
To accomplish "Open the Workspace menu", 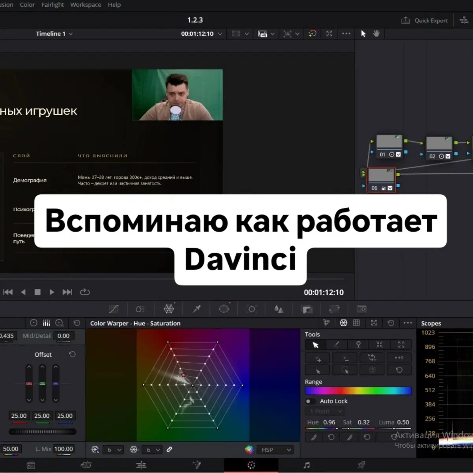I will coord(86,5).
